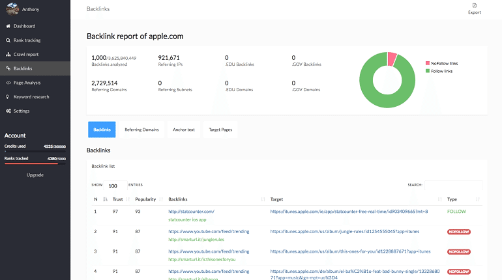Screen dimensions: 502x280
Task: Sort table by Popularity column
Action: (x=145, y=199)
